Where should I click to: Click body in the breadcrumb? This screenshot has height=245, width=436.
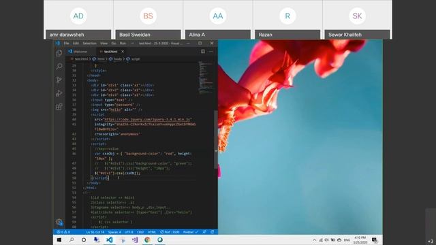(x=118, y=59)
